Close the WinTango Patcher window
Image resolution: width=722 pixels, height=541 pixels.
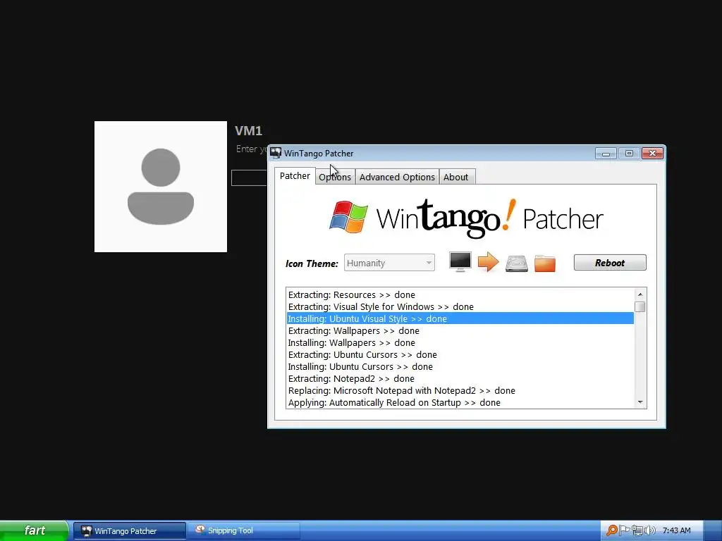pyautogui.click(x=652, y=153)
